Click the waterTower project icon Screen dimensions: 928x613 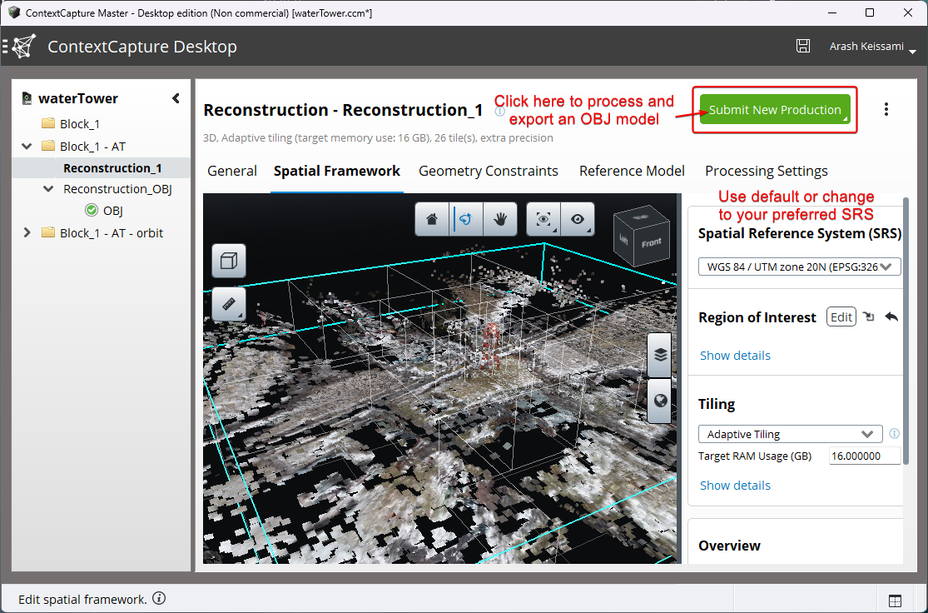(x=27, y=98)
